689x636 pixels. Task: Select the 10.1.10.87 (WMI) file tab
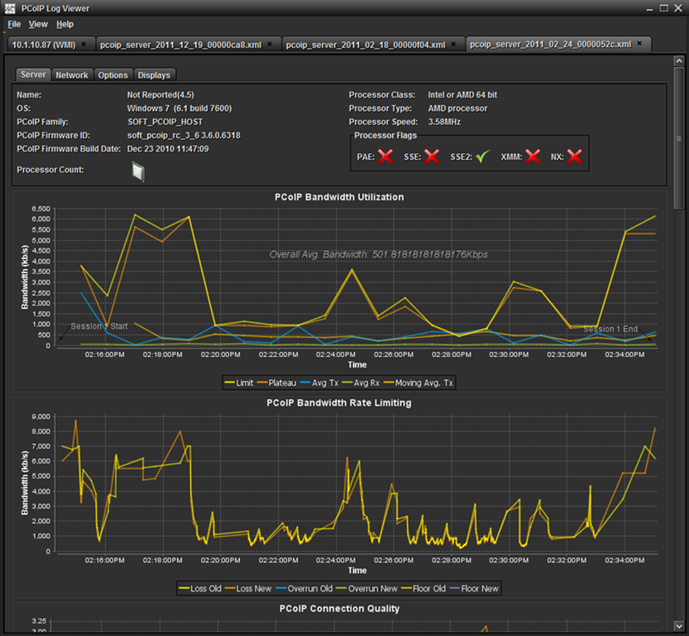coord(44,45)
